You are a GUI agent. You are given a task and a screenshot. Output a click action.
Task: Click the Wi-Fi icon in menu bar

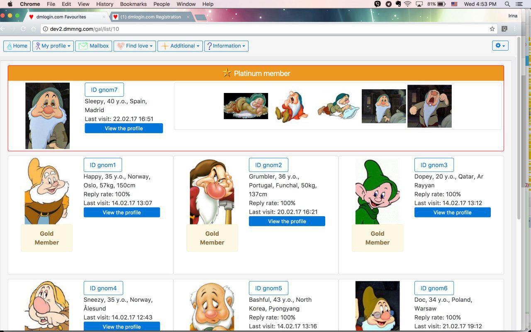(408, 4)
